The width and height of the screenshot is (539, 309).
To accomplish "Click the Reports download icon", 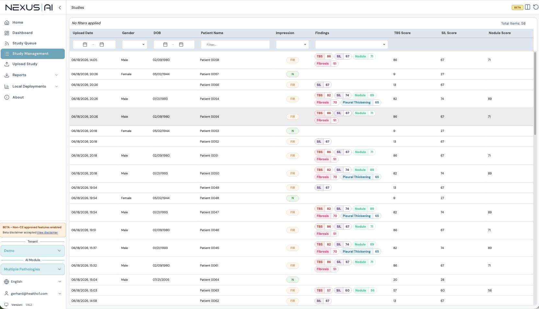I will [7, 75].
